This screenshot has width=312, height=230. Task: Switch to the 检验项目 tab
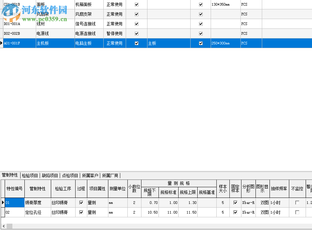30,175
